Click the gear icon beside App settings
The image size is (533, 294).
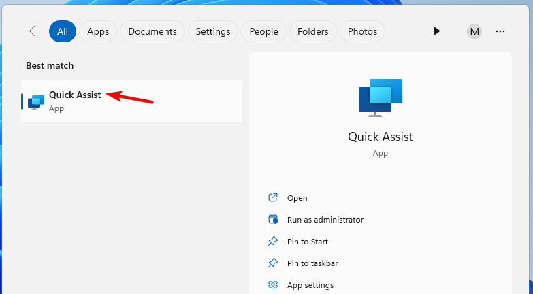click(x=273, y=284)
